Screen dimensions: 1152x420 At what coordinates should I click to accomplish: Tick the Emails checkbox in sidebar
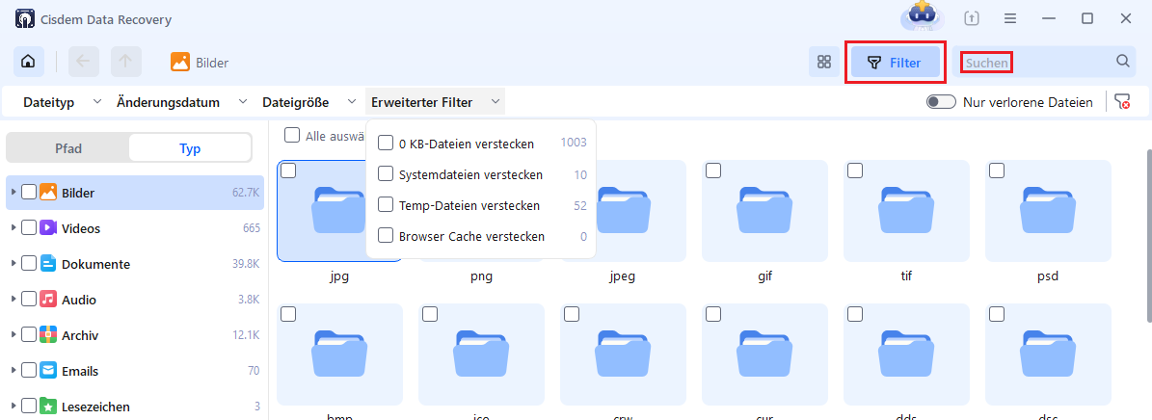29,371
